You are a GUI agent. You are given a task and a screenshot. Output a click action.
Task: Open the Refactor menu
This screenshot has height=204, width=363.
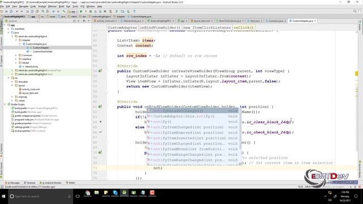coord(52,6)
